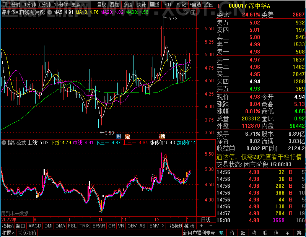Select the DMA indicator
This screenshot has width=306, height=237.
60,226
